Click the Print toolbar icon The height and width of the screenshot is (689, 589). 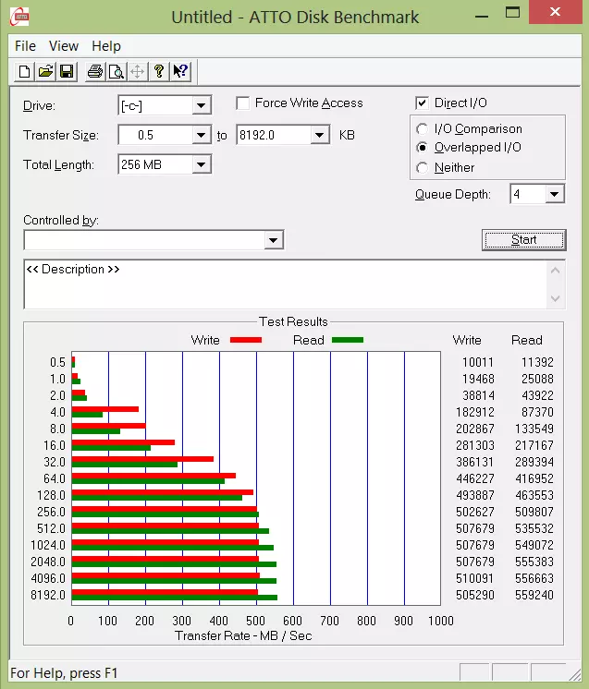(x=94, y=71)
